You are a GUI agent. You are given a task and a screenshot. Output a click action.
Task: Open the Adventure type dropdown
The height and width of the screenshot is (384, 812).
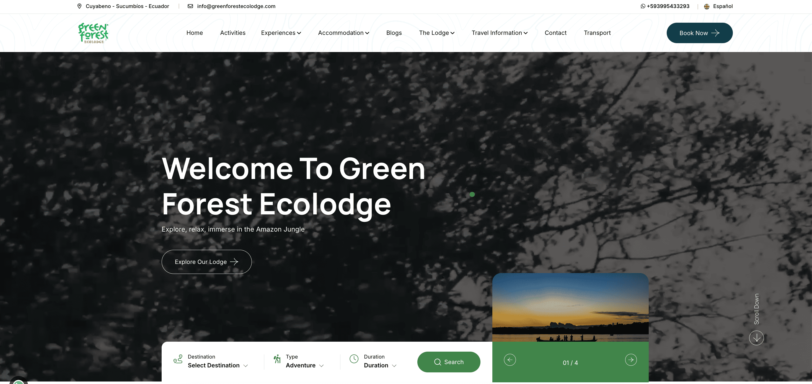point(305,365)
